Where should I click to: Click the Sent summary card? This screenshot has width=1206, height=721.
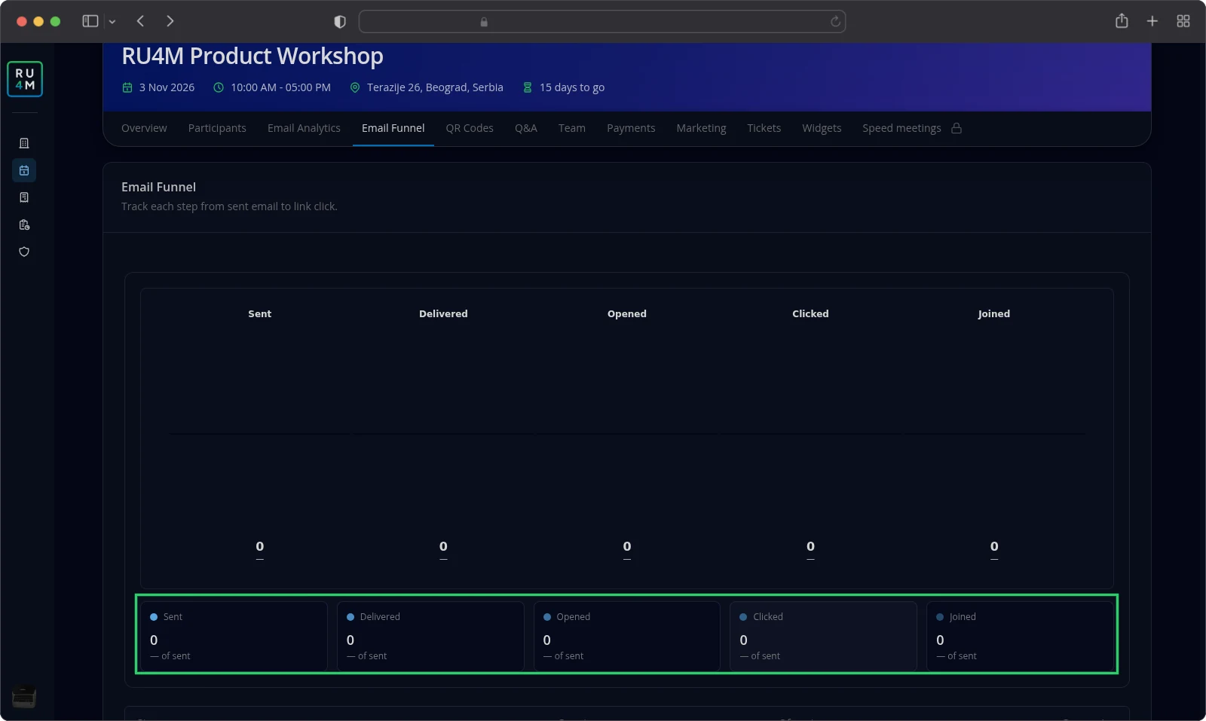(x=234, y=636)
